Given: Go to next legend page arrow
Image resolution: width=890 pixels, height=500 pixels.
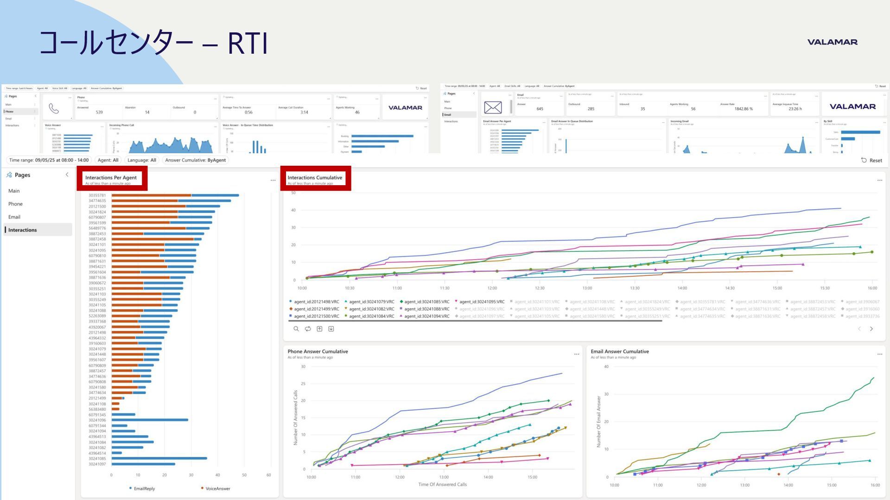Looking at the screenshot, I should coord(871,329).
